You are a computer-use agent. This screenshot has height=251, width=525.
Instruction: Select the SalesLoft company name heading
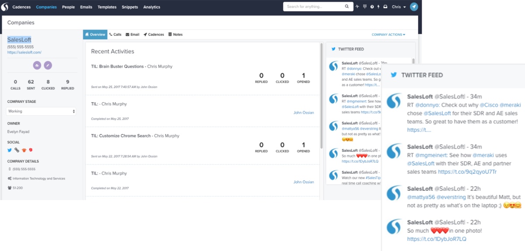(19, 40)
